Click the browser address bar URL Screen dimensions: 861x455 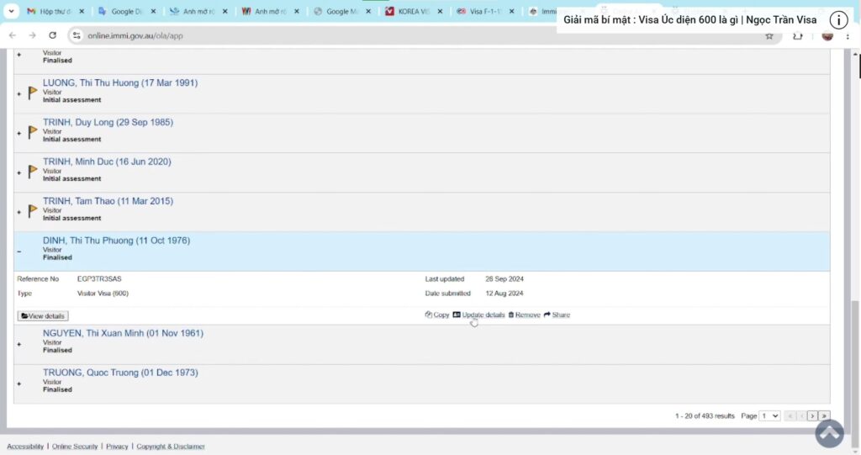(x=135, y=35)
